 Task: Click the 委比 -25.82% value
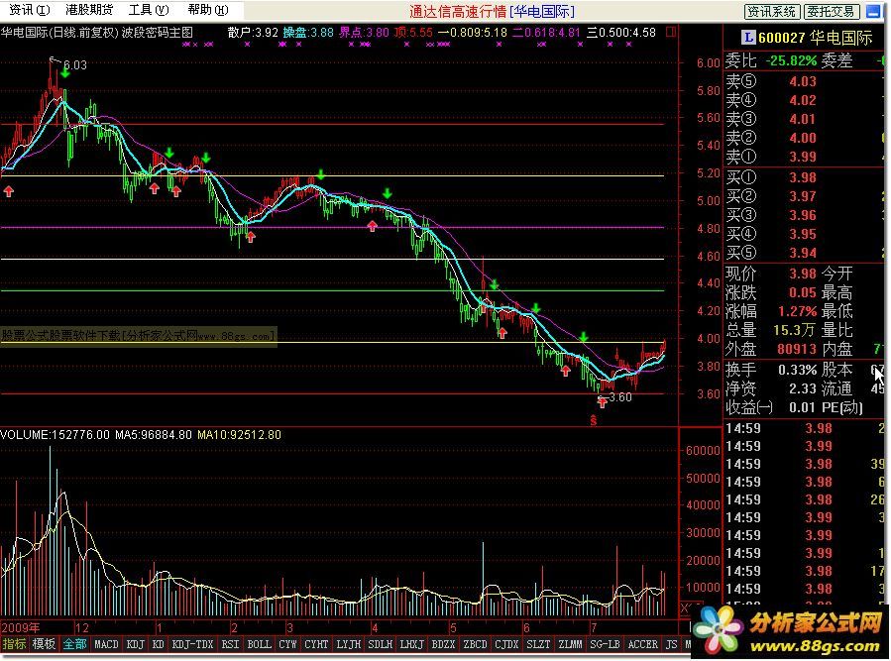(791, 60)
